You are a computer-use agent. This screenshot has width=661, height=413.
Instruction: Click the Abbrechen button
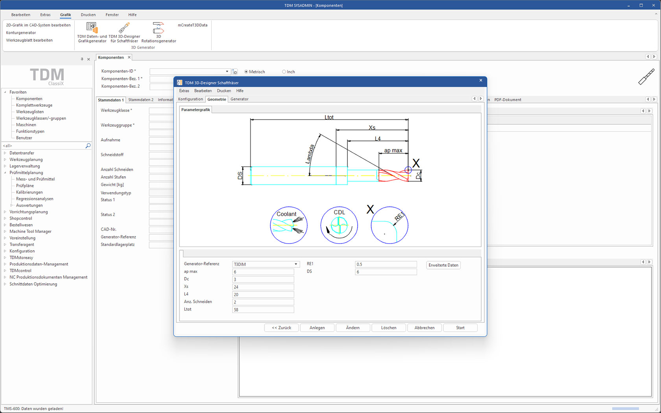425,328
